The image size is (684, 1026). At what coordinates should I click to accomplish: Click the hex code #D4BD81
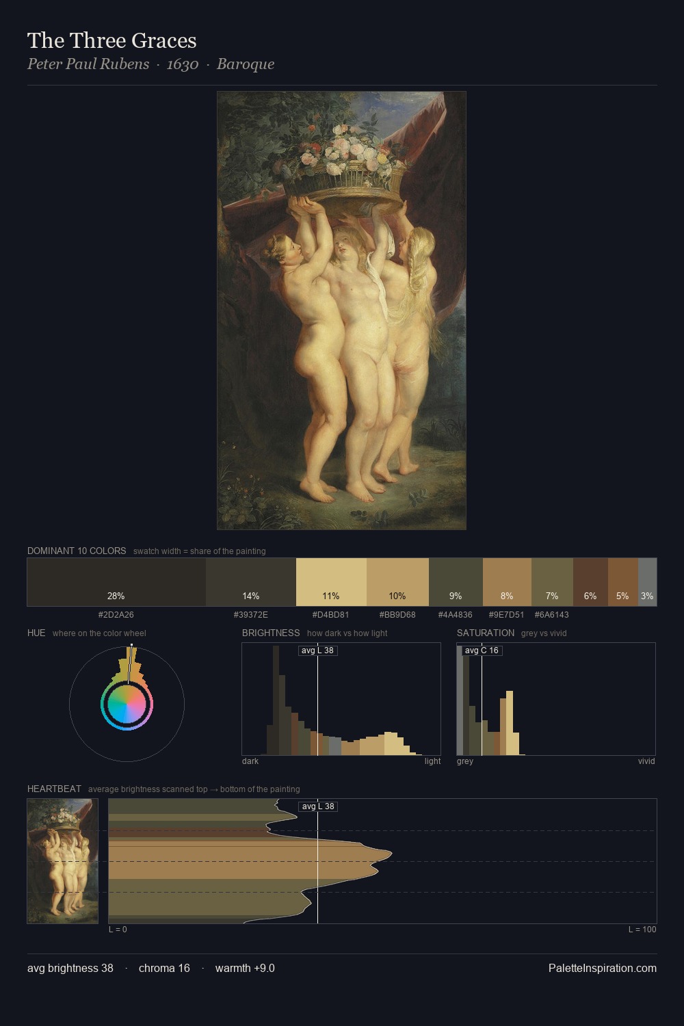point(331,615)
